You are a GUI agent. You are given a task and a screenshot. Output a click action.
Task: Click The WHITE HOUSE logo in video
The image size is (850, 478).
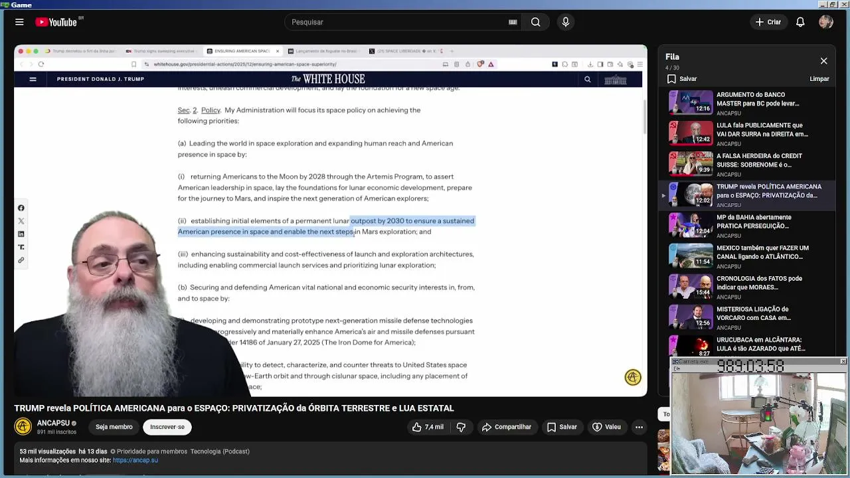click(x=328, y=79)
